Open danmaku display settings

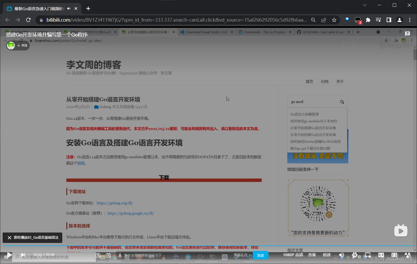point(108,255)
